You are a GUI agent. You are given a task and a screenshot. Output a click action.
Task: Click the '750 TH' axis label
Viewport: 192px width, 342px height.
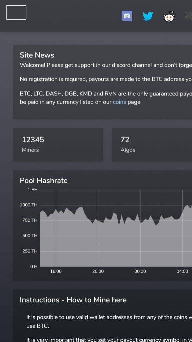(x=30, y=220)
